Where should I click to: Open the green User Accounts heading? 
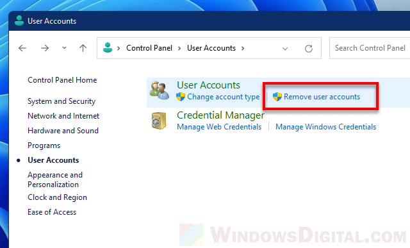(208, 85)
